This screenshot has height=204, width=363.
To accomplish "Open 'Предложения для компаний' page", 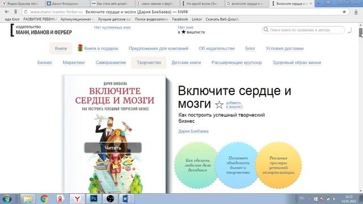I will point(158,48).
